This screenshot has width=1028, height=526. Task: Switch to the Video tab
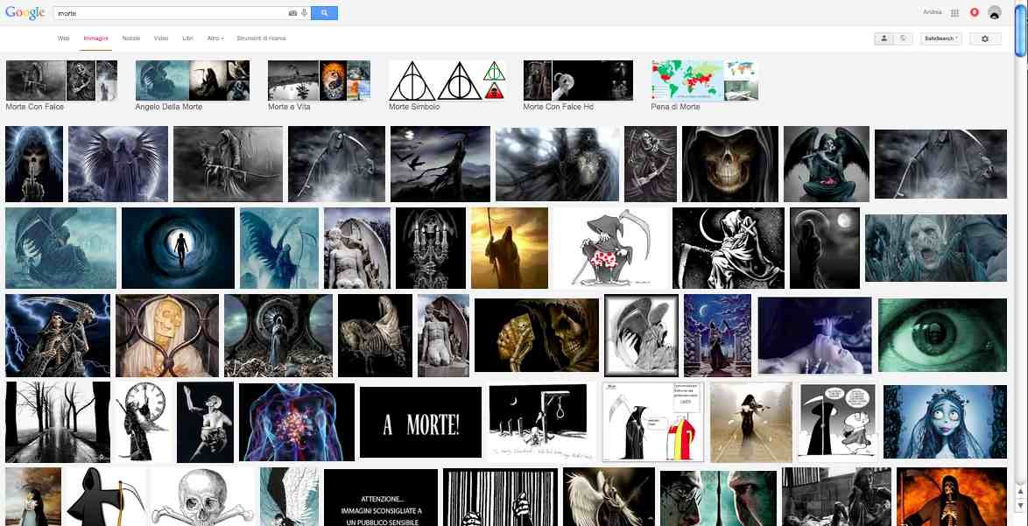click(x=161, y=39)
